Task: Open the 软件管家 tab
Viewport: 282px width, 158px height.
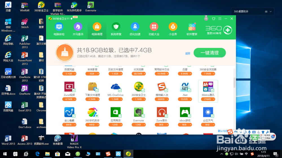Action: (192, 30)
